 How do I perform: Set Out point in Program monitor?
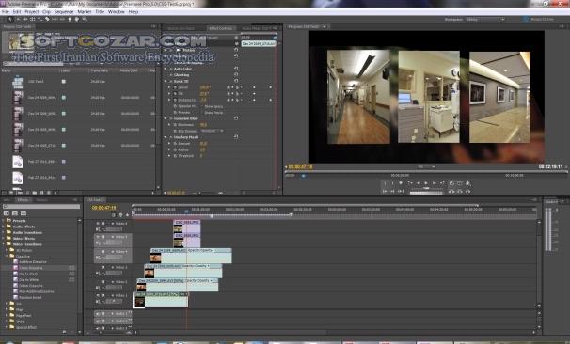392,183
